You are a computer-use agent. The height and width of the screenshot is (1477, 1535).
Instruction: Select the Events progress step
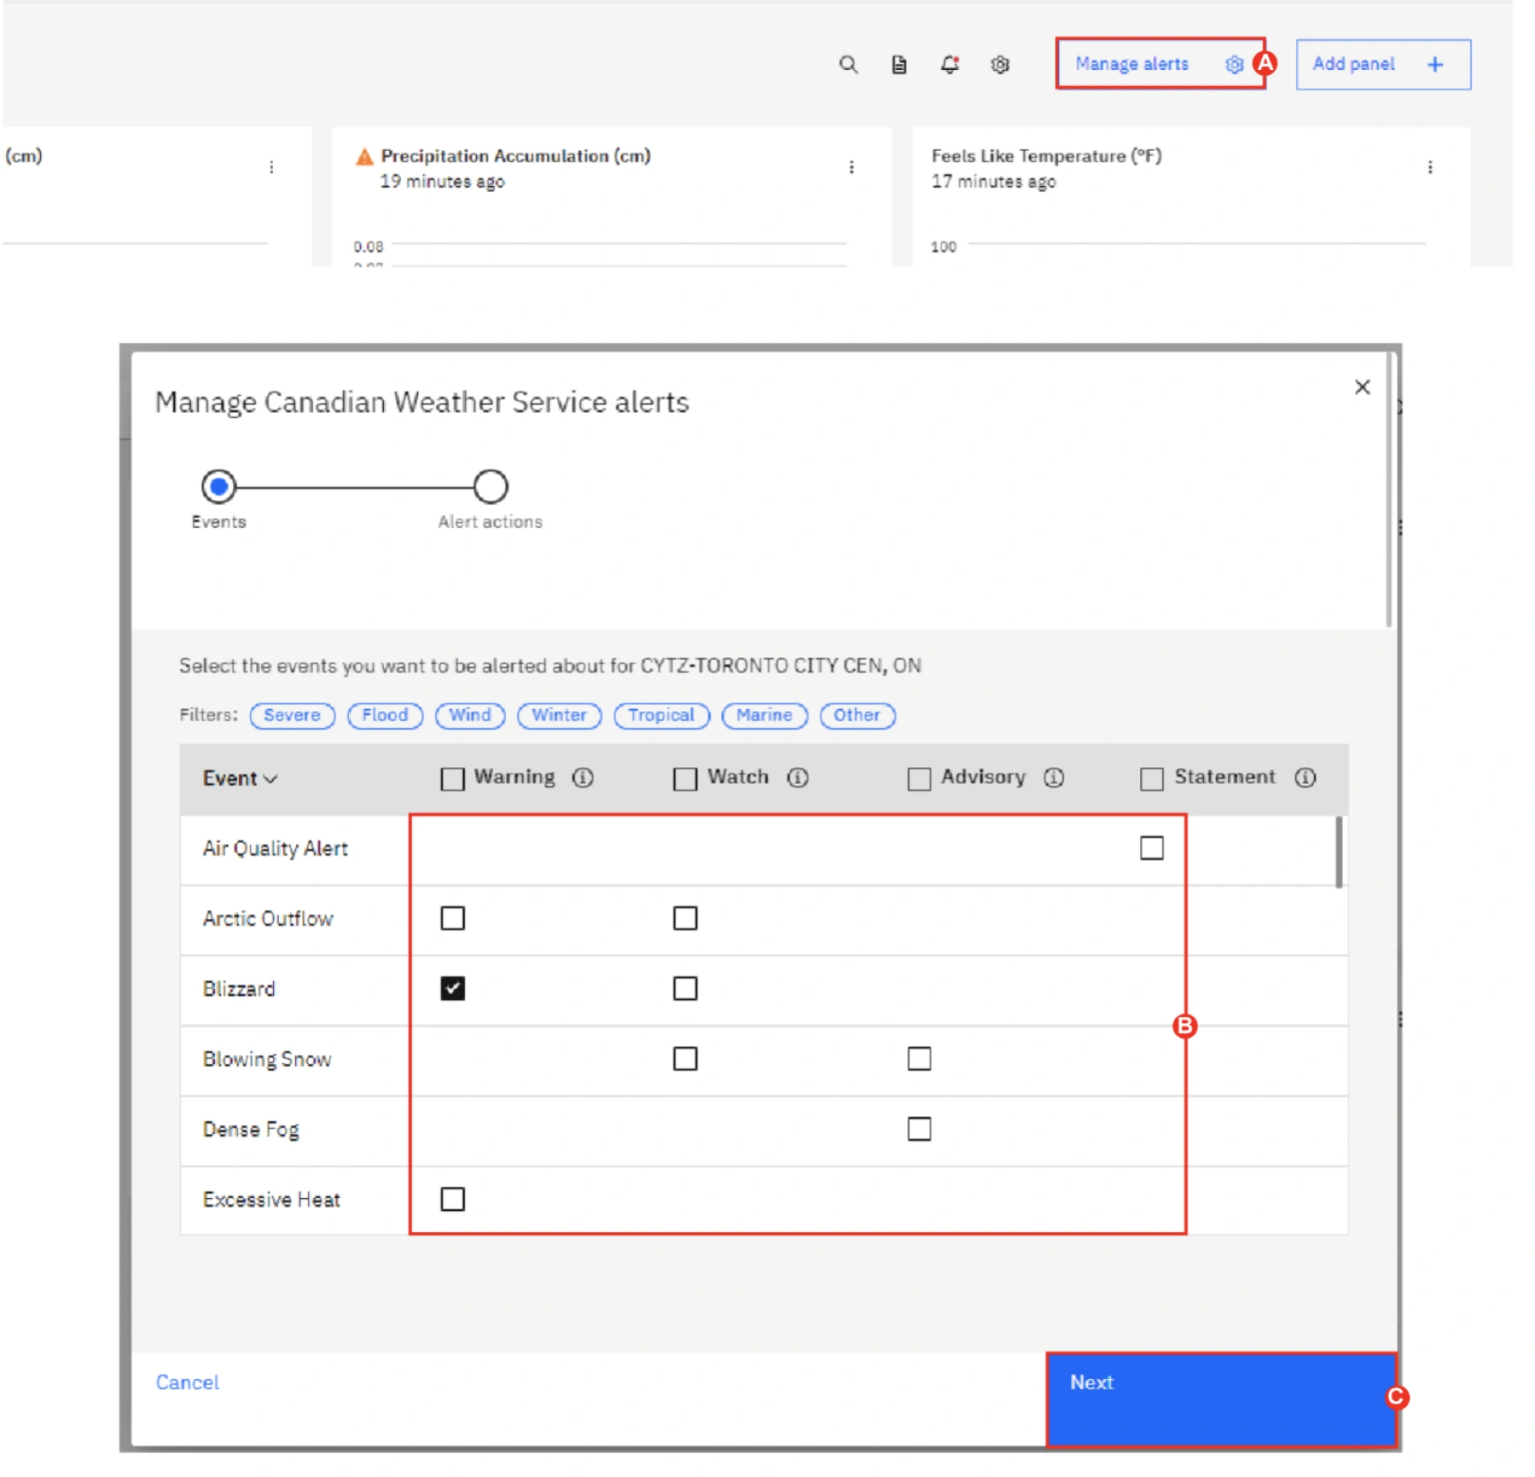218,487
